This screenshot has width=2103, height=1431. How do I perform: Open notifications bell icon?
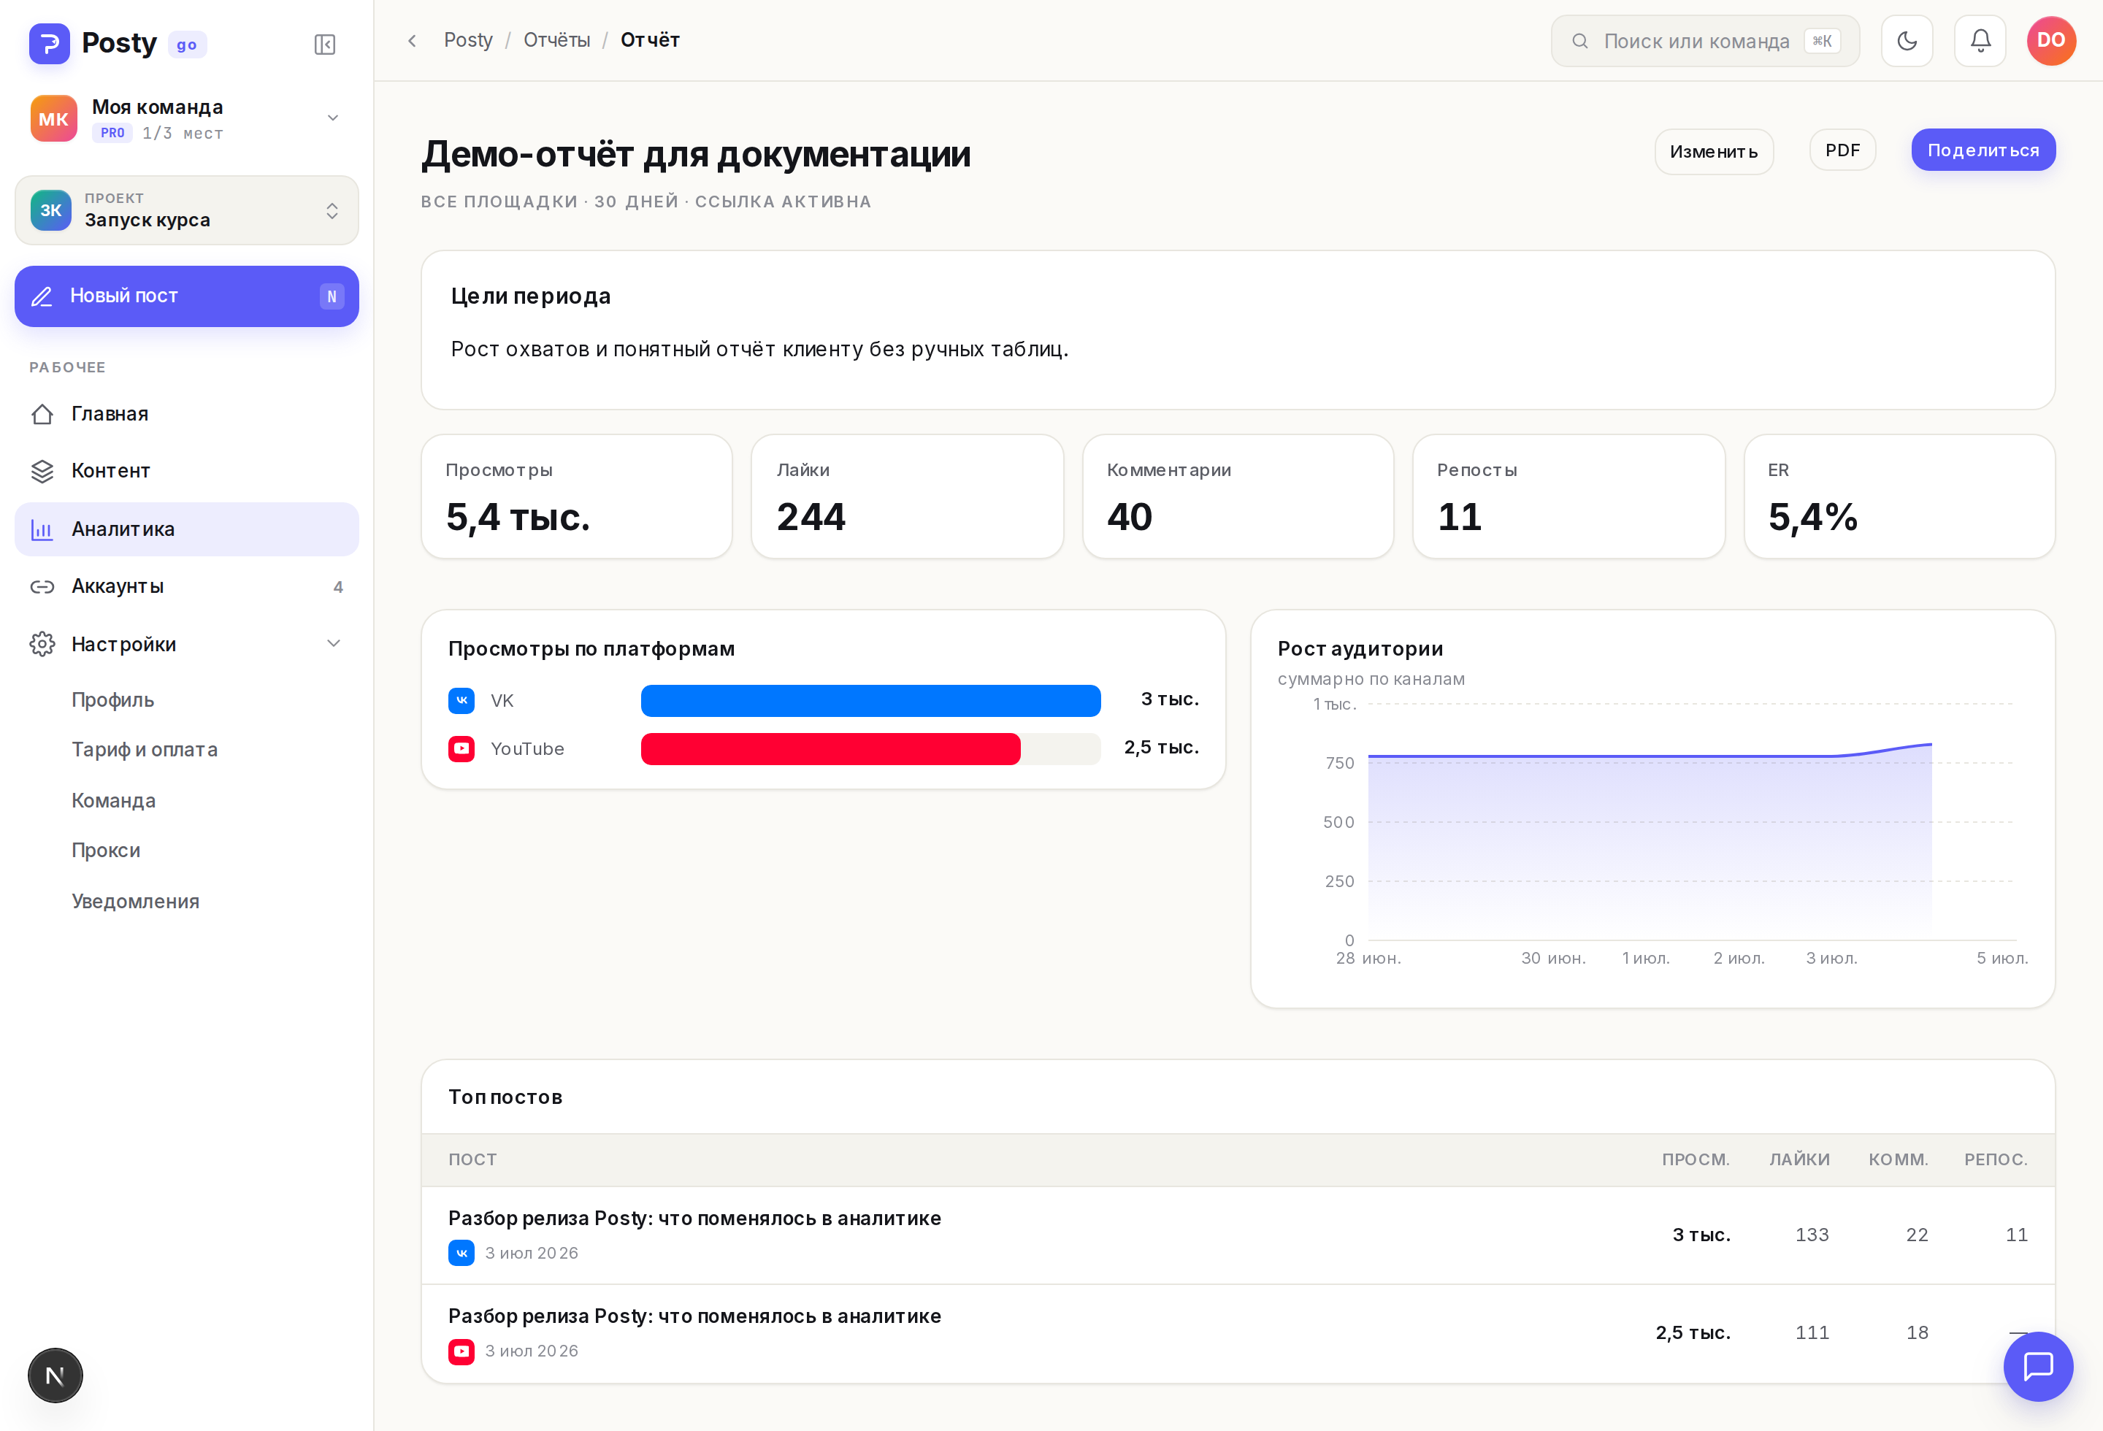pos(1980,41)
